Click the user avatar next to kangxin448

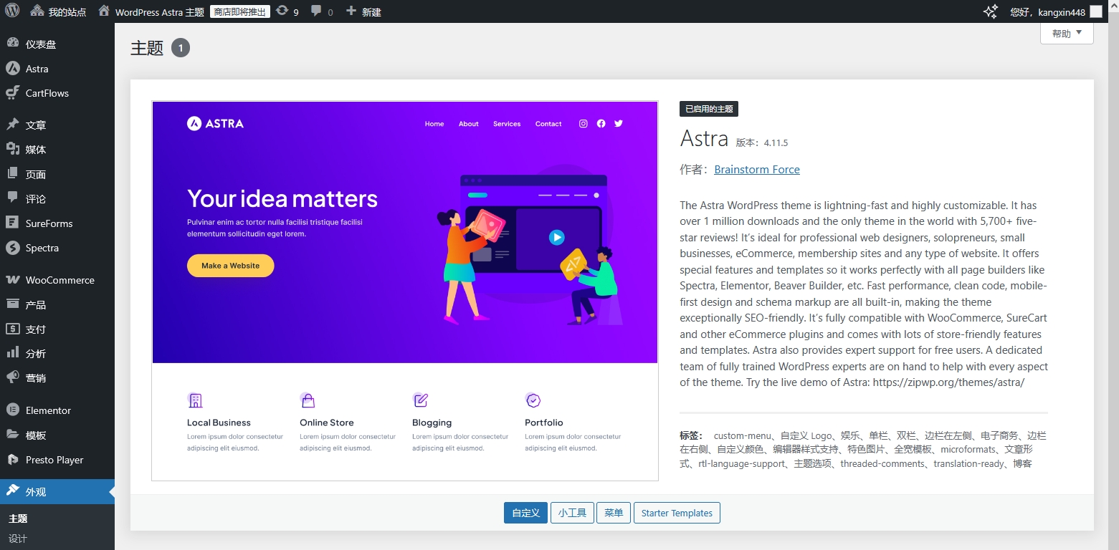(x=1096, y=11)
